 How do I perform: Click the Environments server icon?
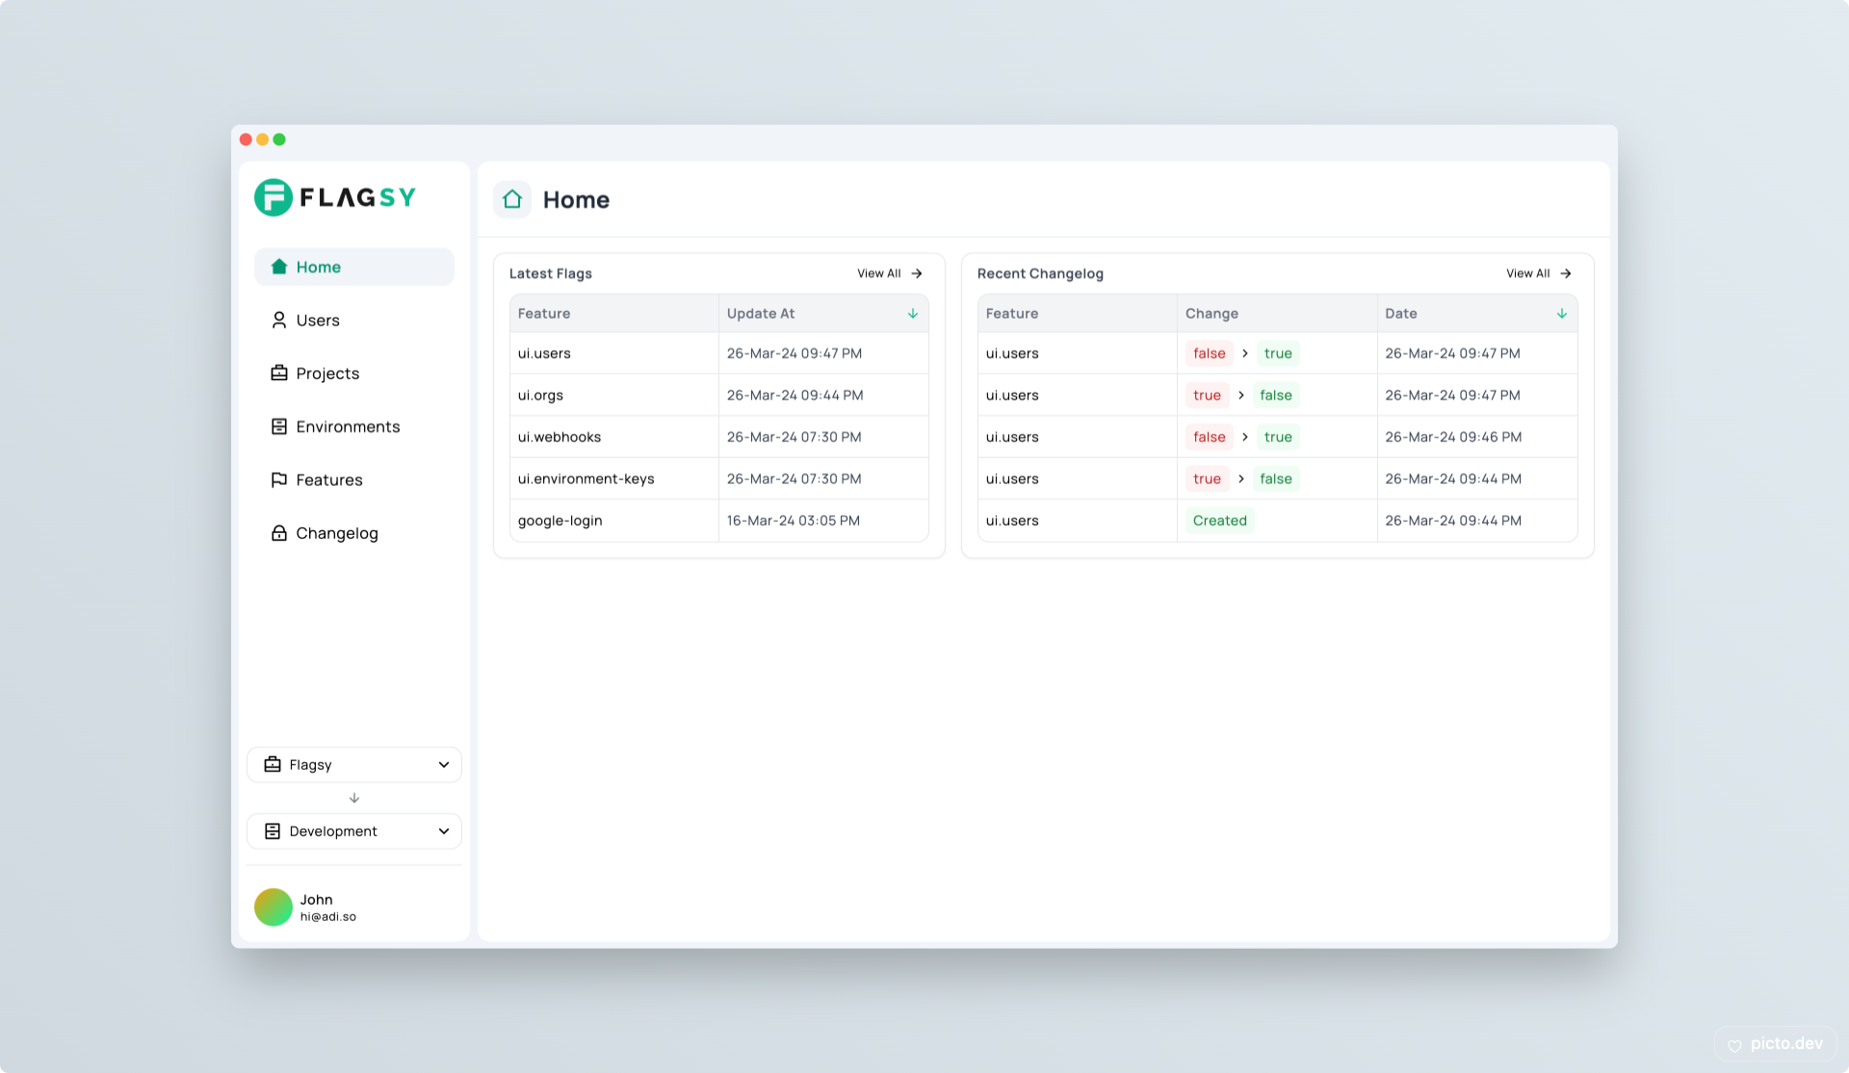(279, 426)
